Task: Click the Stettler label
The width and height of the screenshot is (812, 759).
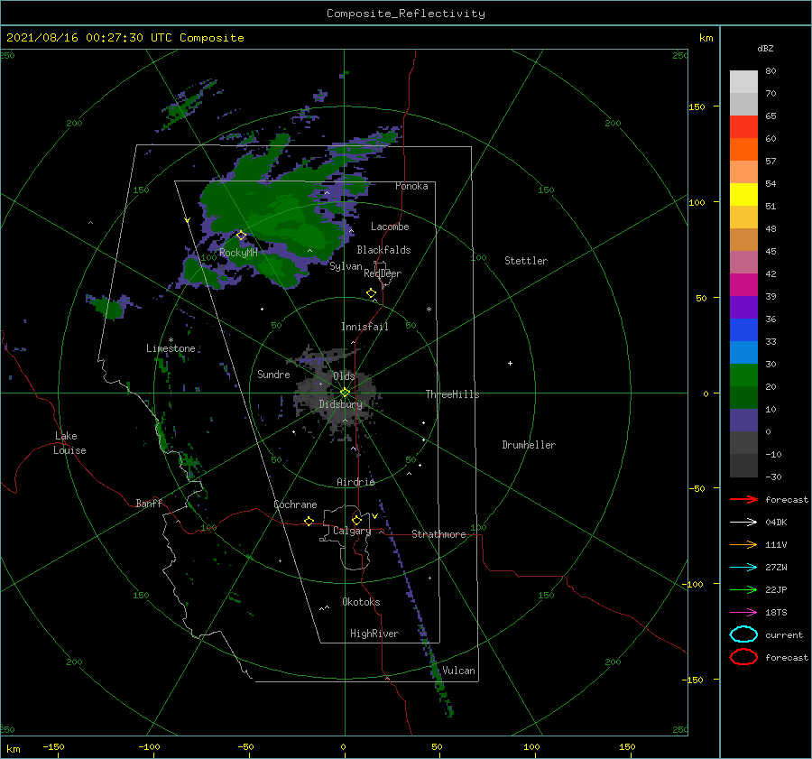Action: click(526, 261)
